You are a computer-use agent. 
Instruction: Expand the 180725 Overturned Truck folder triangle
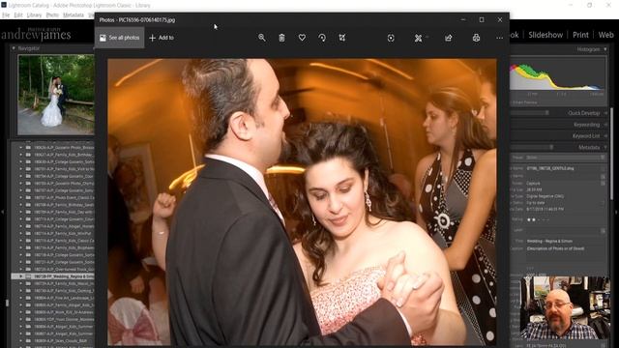coord(21,269)
